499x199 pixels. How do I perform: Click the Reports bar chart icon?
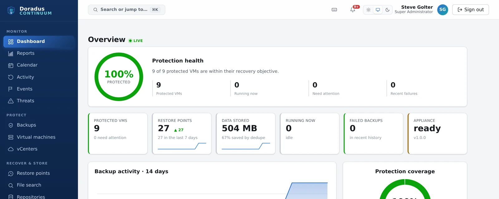[11, 53]
